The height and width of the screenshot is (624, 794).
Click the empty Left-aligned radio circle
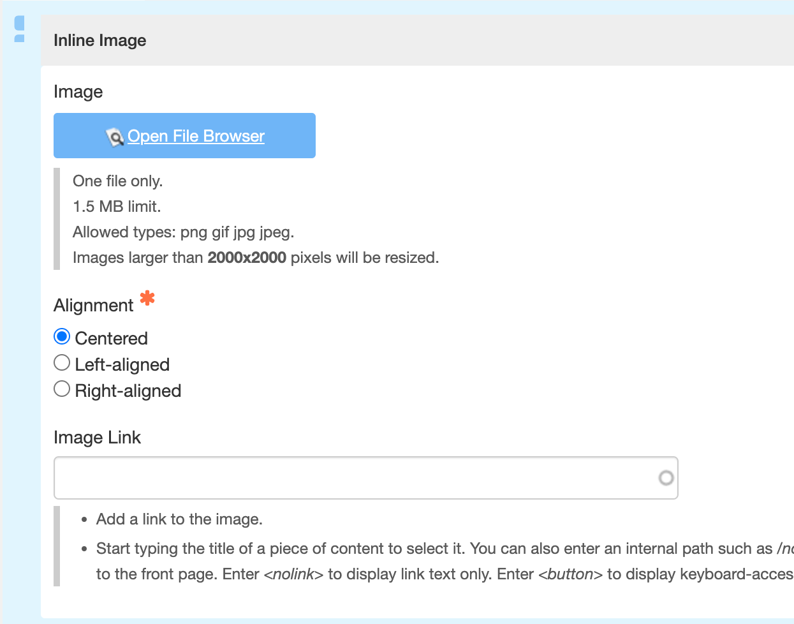pyautogui.click(x=61, y=362)
